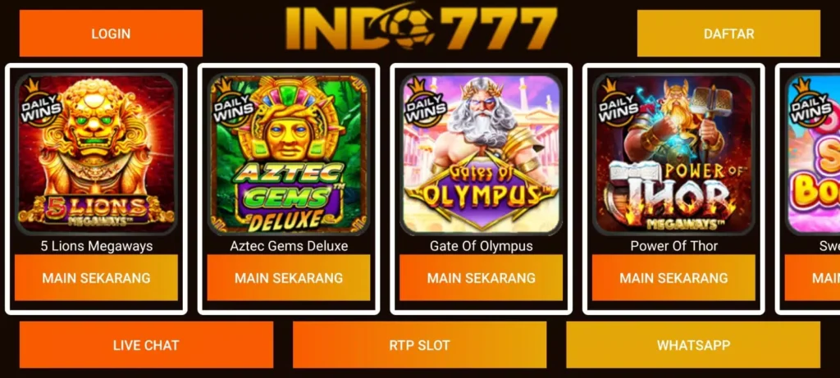Select the Aztec Gems Deluxe game image
The width and height of the screenshot is (840, 378).
pyautogui.click(x=289, y=154)
